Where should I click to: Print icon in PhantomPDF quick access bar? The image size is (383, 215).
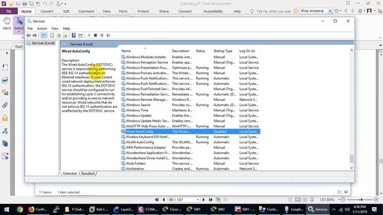tap(25, 4)
